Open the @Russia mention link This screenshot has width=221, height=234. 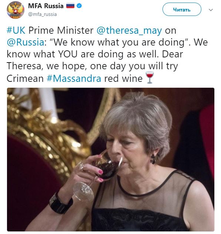point(26,42)
